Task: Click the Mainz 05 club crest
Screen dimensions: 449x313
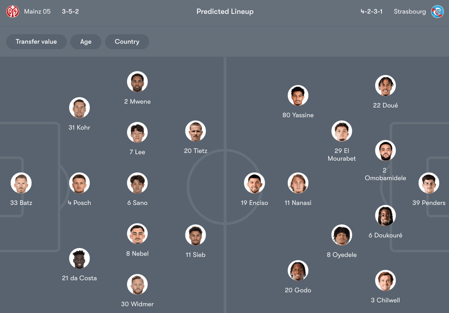Action: tap(12, 11)
